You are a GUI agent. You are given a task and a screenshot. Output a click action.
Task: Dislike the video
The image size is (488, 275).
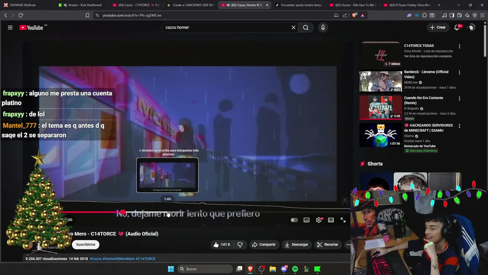pos(240,244)
